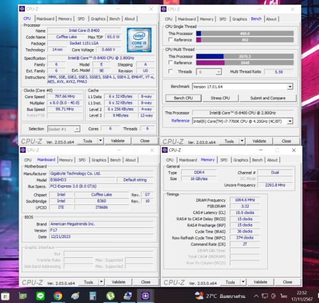
Task: Toggle Single Thread Reference checkbox
Action: coord(170,39)
